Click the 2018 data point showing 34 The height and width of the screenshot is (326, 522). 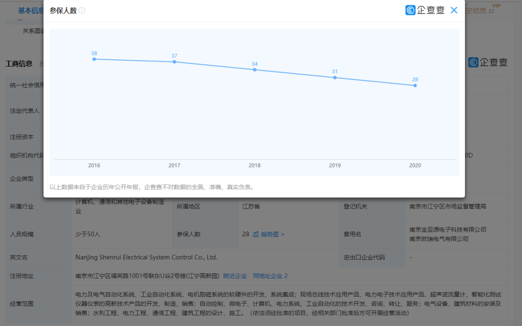click(255, 70)
